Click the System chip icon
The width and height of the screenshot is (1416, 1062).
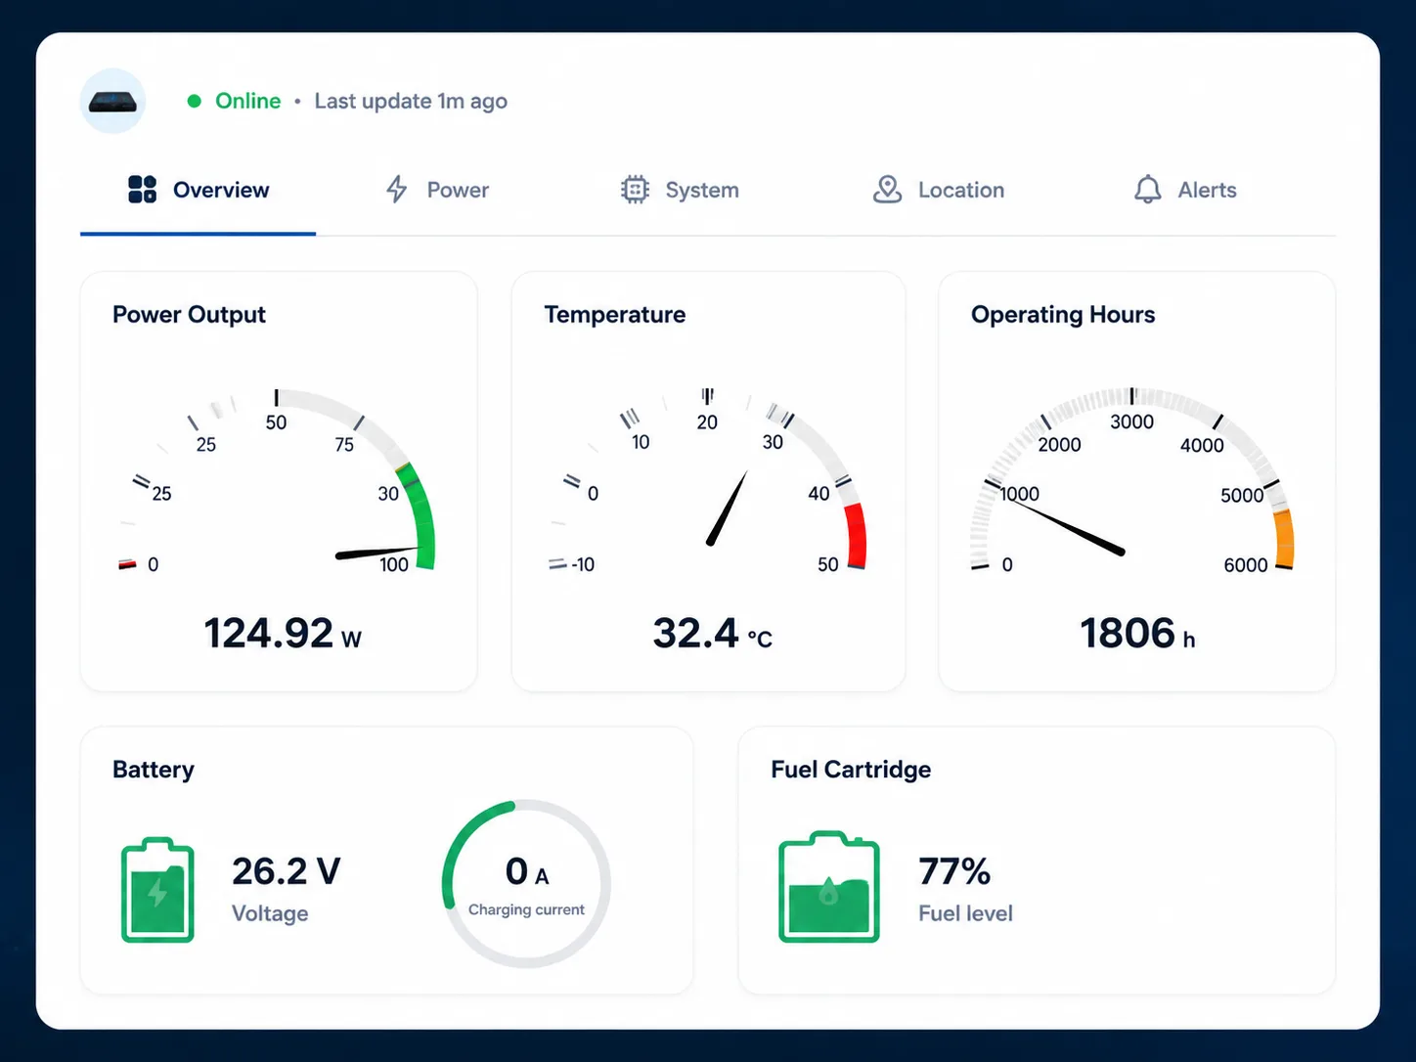(635, 190)
